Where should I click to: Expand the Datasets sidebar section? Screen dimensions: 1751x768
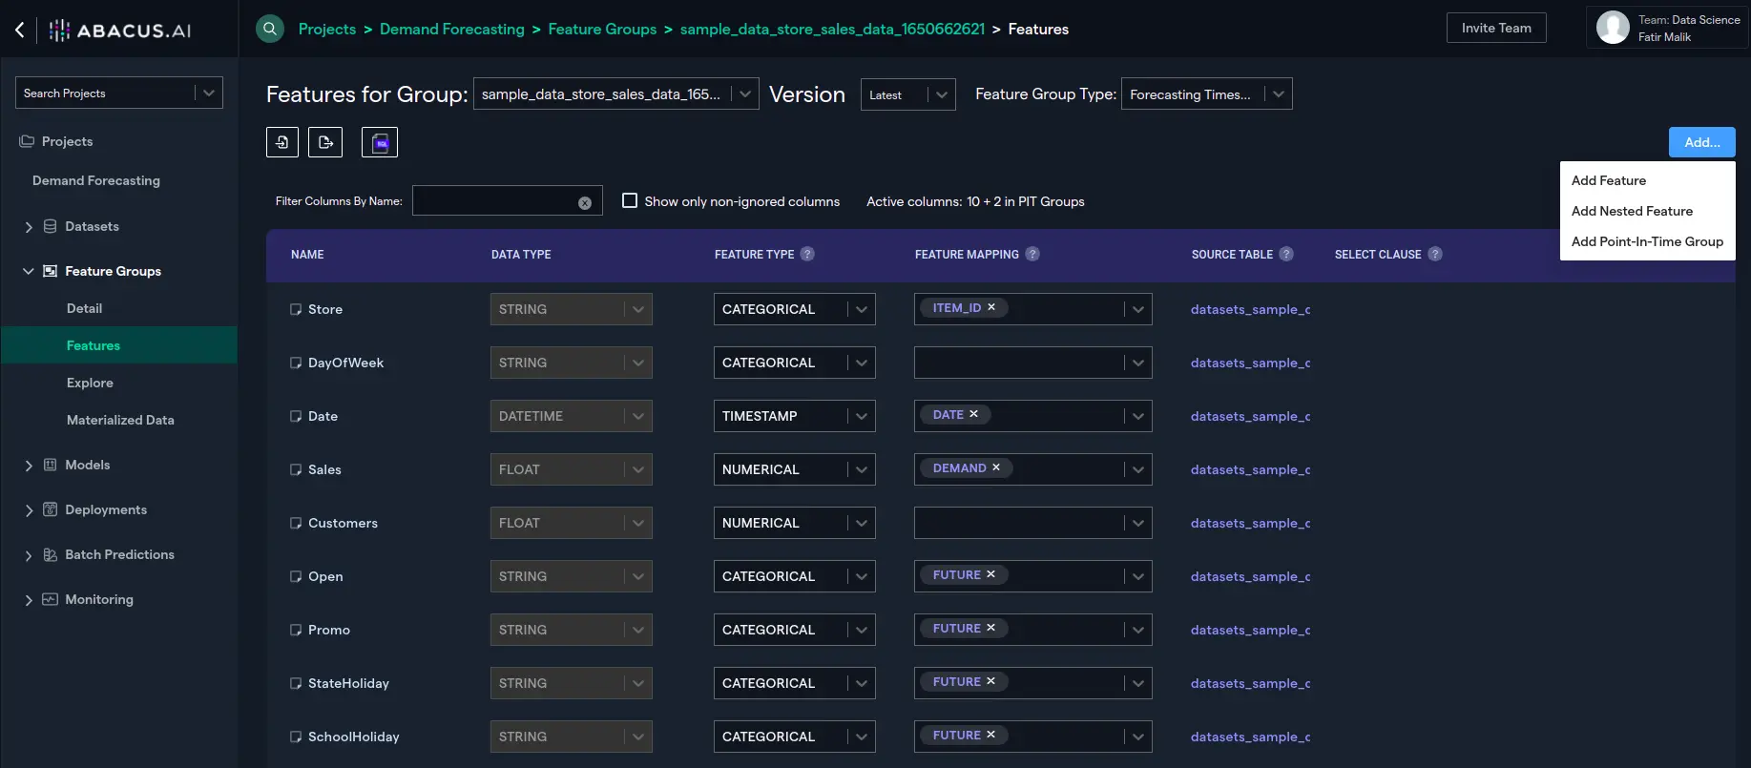(x=29, y=227)
